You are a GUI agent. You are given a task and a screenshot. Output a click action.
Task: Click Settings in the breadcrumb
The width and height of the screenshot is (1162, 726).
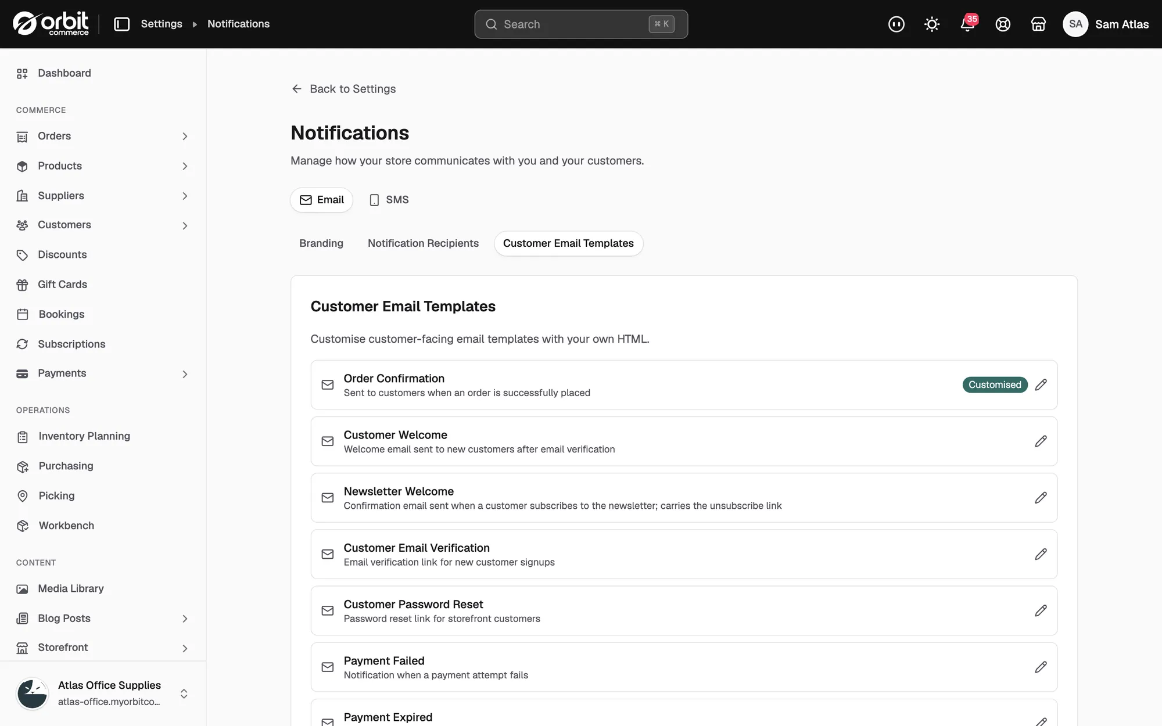tap(162, 24)
